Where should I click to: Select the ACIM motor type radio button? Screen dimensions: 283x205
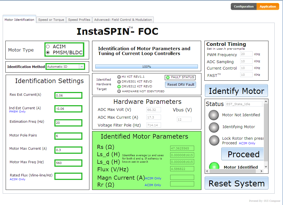click(x=48, y=47)
